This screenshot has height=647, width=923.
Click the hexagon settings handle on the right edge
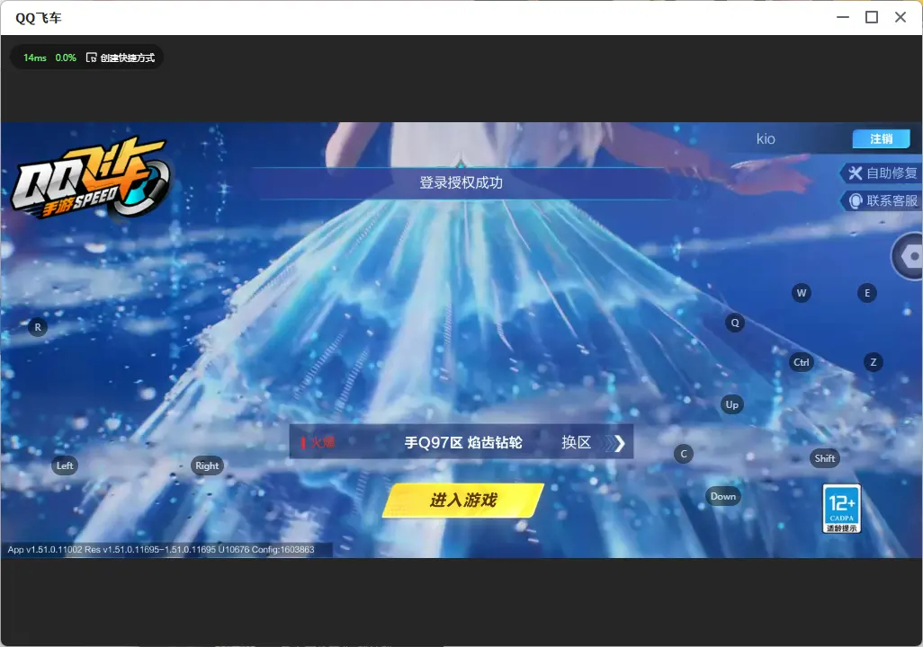click(x=908, y=256)
